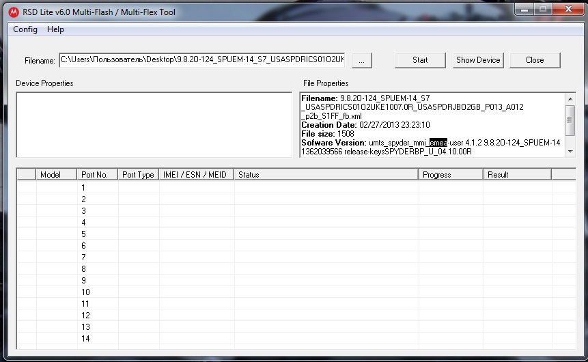Select port row number 13
Viewport: 588px width, 362px height.
(296, 326)
